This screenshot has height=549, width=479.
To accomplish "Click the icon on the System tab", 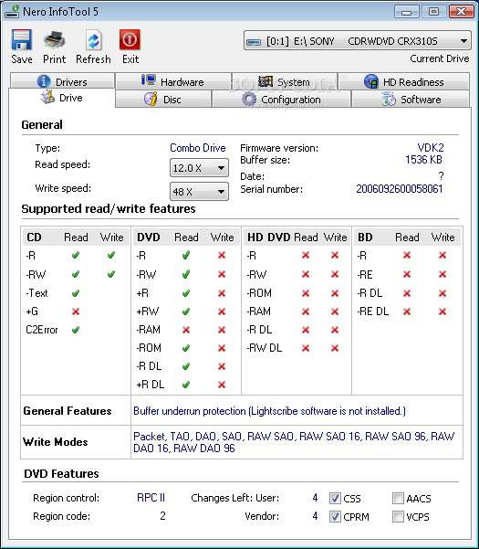I will point(266,81).
